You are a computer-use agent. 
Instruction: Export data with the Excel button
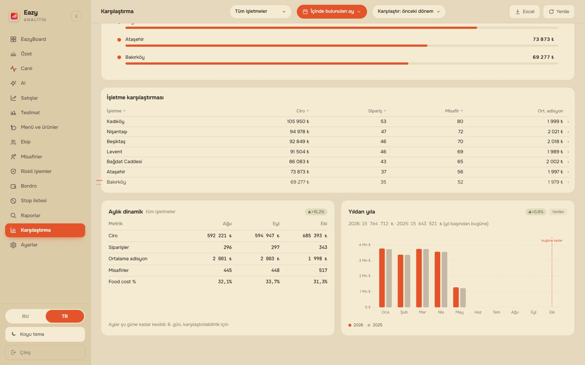pos(525,12)
